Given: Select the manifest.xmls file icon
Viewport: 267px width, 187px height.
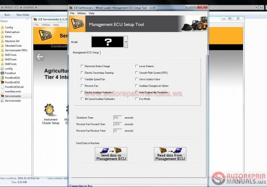Looking at the screenshot, I should tap(2, 92).
